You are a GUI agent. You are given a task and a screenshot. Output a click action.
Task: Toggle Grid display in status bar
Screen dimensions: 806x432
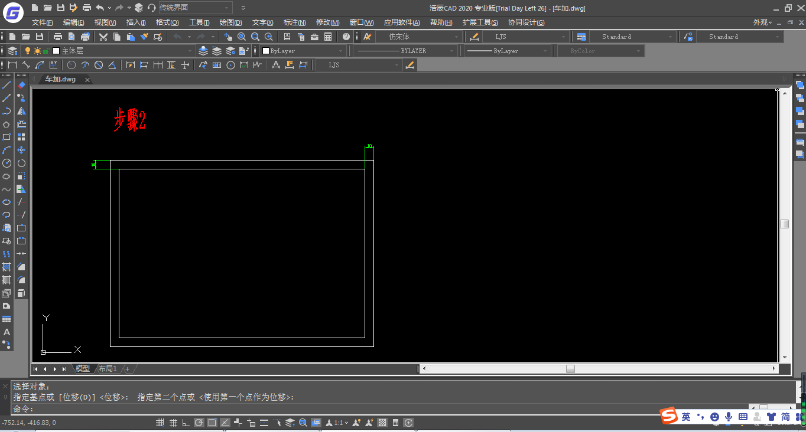click(173, 423)
